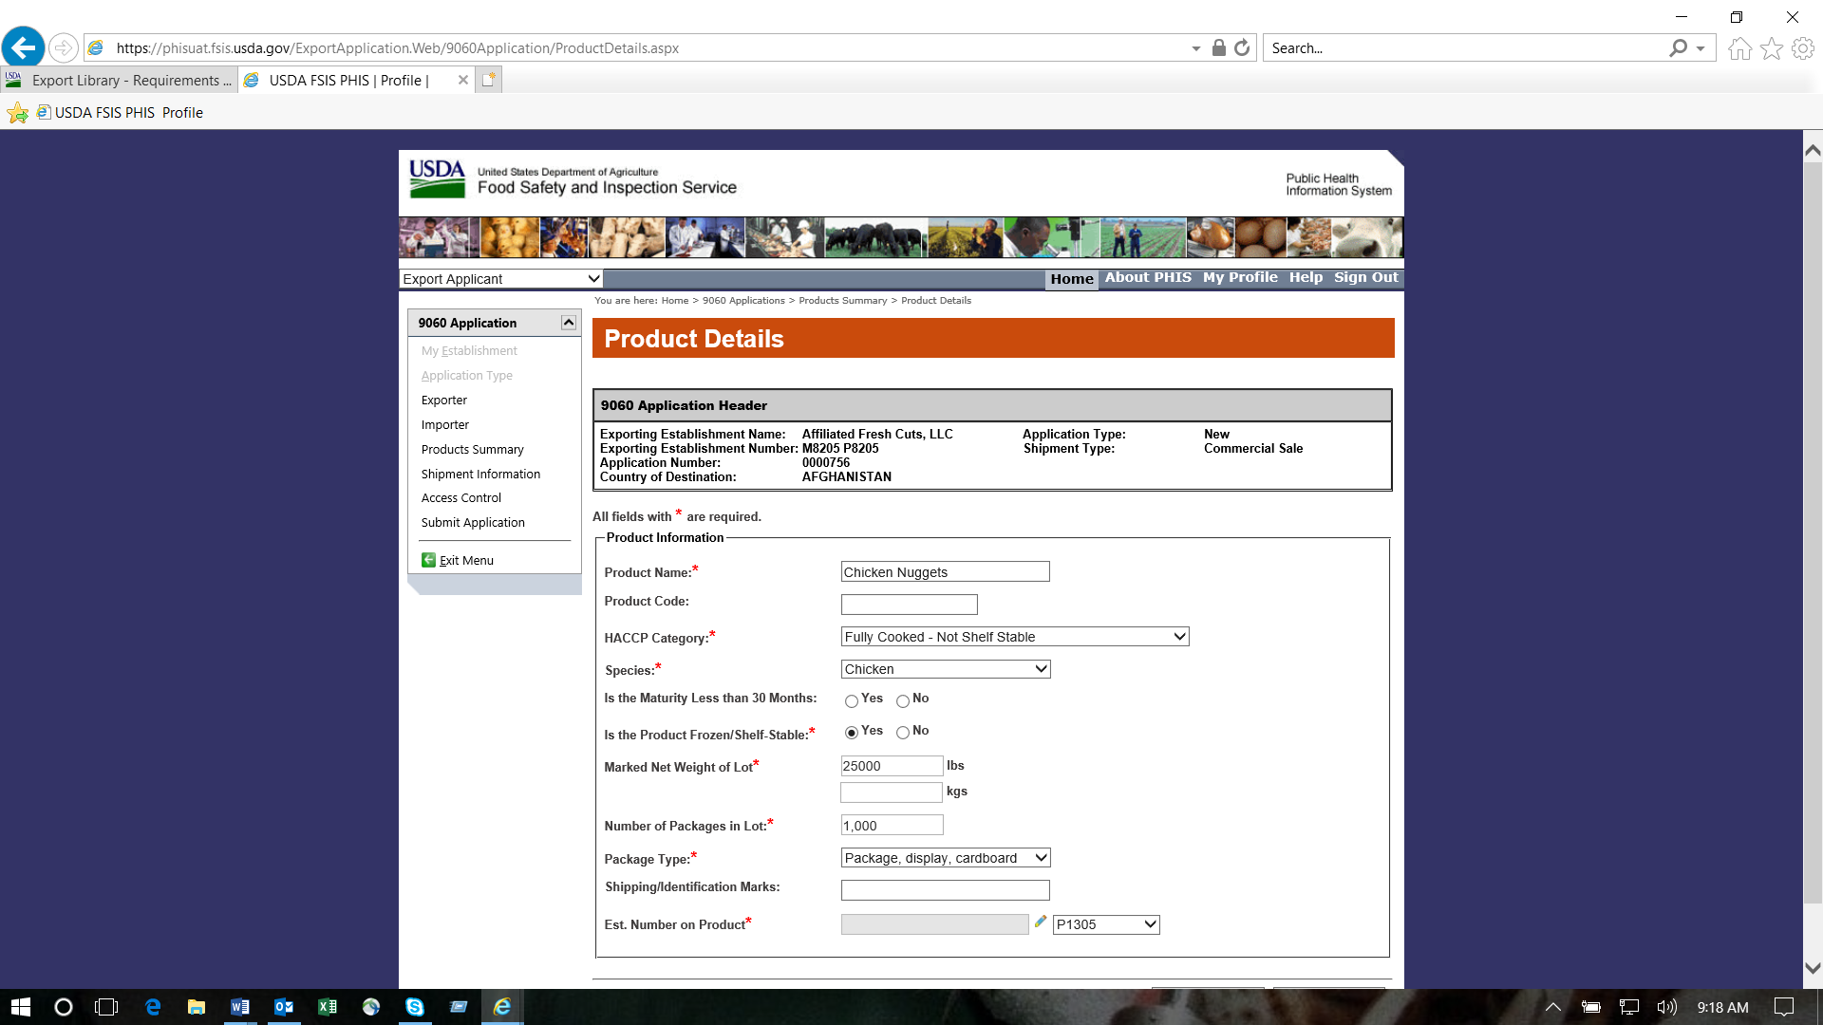This screenshot has height=1025, width=1823.
Task: Open Word from the Windows taskbar
Action: pos(239,1007)
